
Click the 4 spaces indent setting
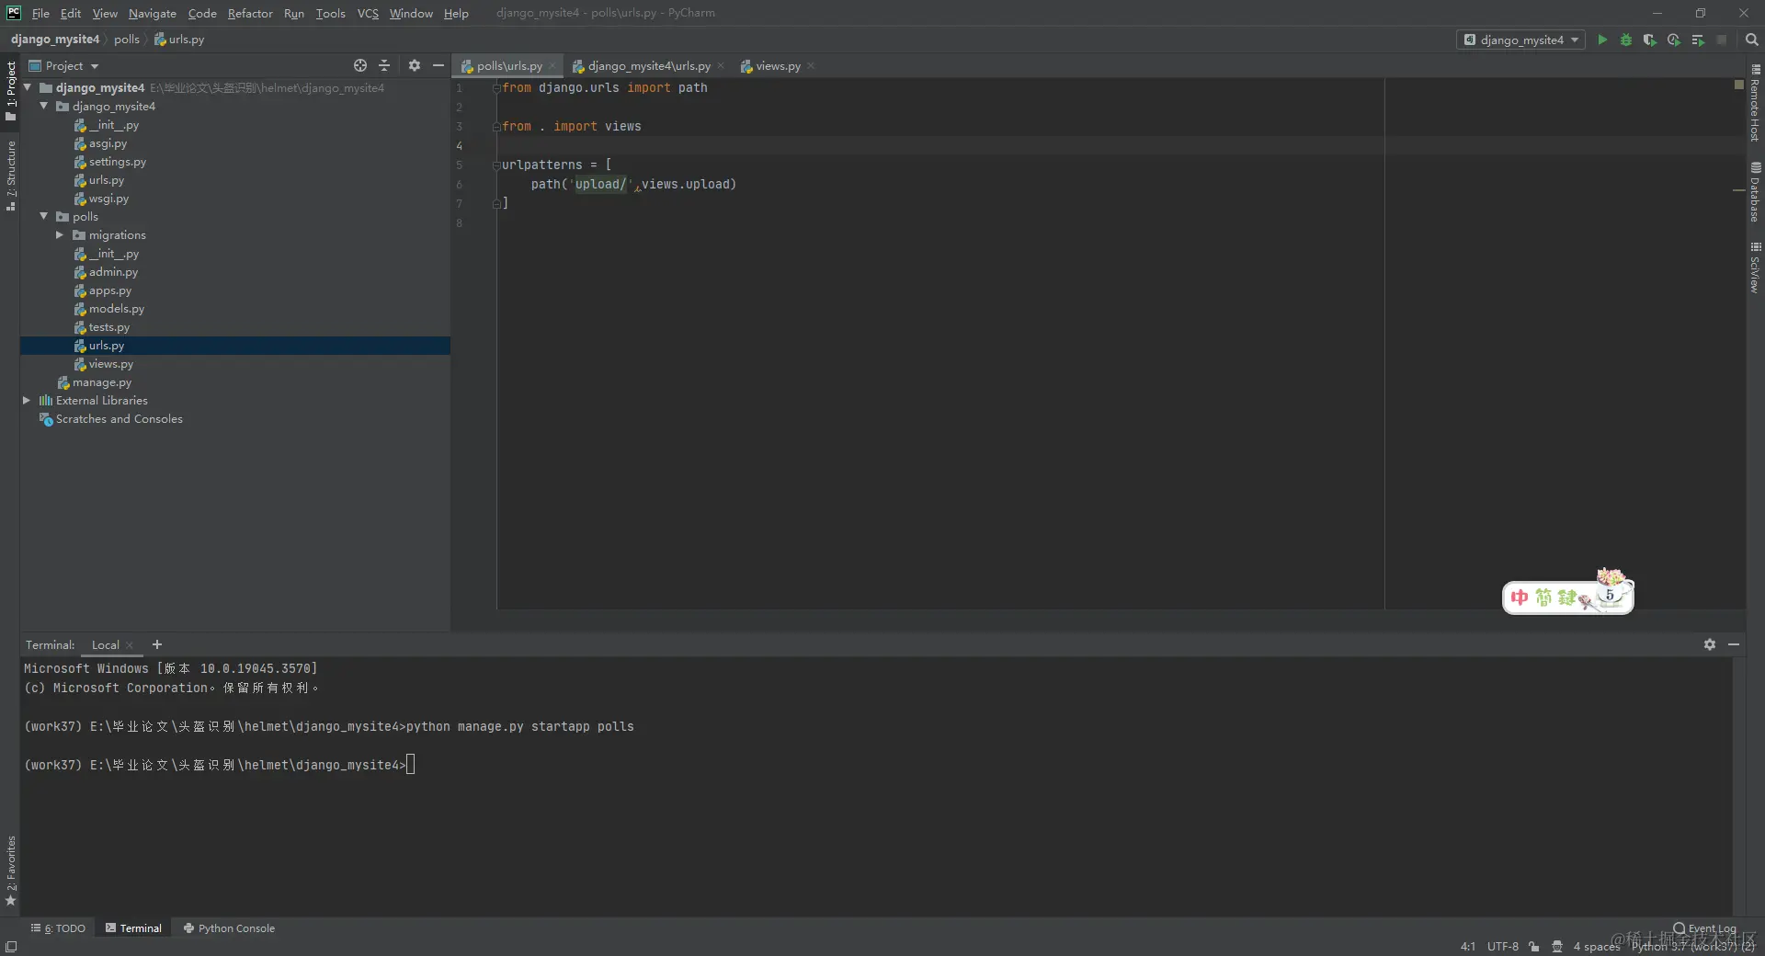click(1596, 946)
